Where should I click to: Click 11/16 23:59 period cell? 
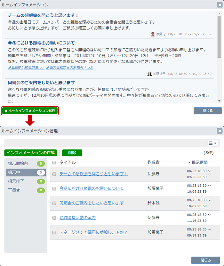[197, 221]
